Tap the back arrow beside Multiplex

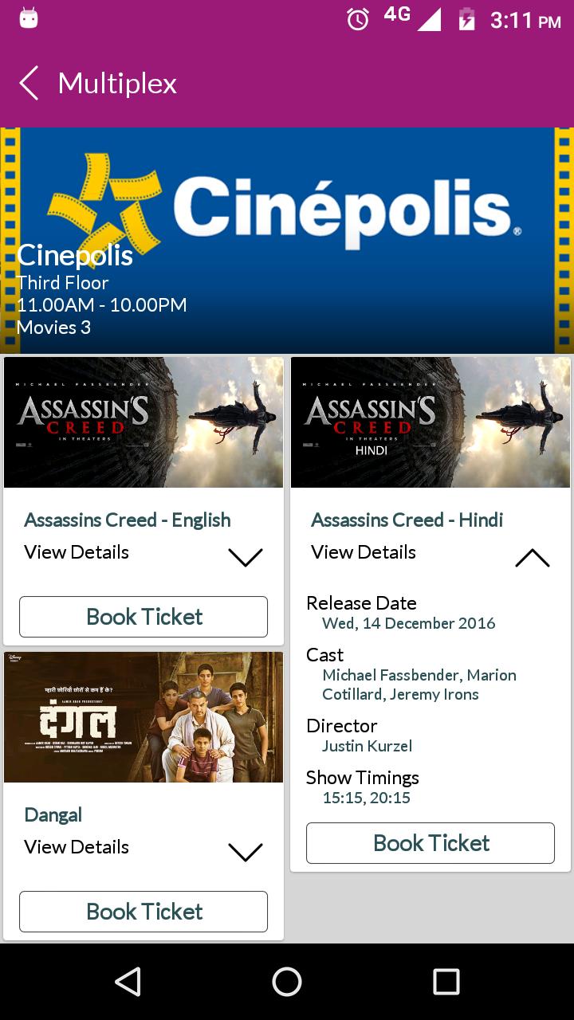coord(29,83)
